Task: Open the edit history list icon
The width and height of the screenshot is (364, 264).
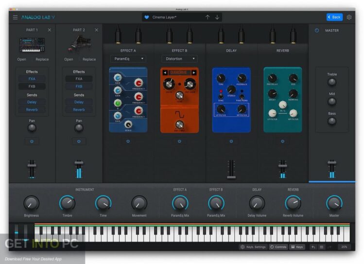Action: point(322,247)
